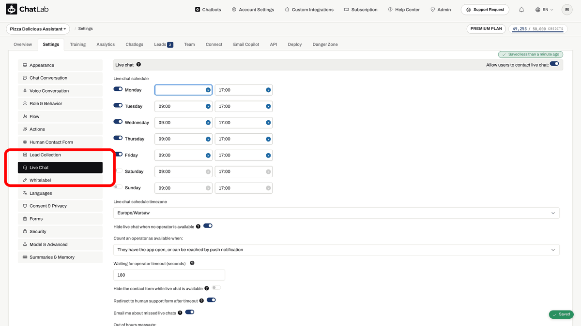The image size is (581, 326).
Task: Click help icon beside Email me about missed chats
Action: (180, 313)
